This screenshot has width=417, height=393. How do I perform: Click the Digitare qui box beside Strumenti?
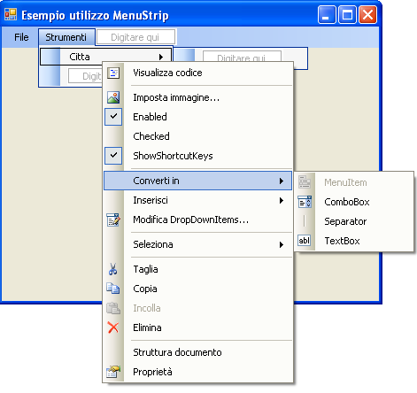pos(135,37)
